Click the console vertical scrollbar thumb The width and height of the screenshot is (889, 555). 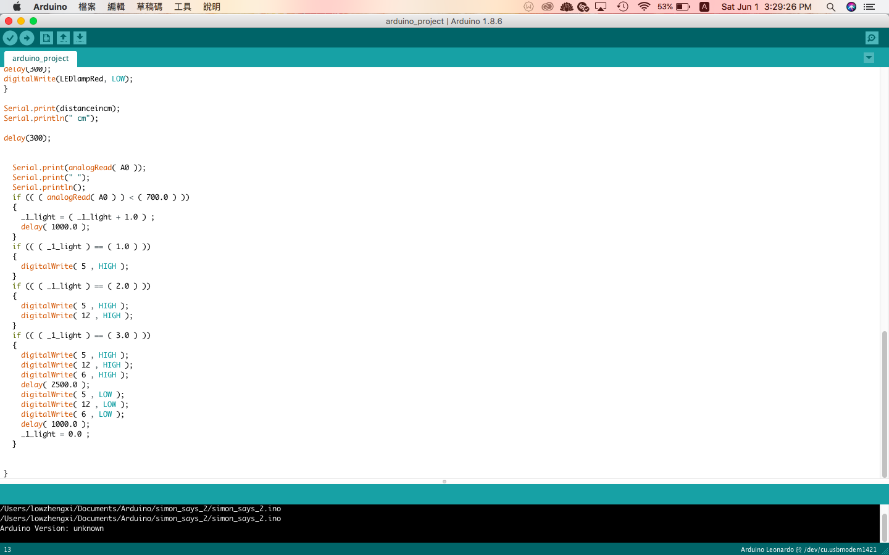tap(884, 527)
